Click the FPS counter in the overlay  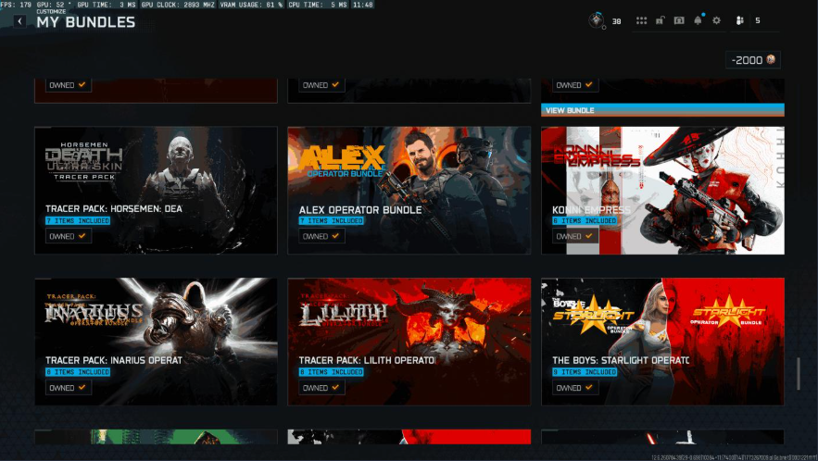pyautogui.click(x=16, y=5)
